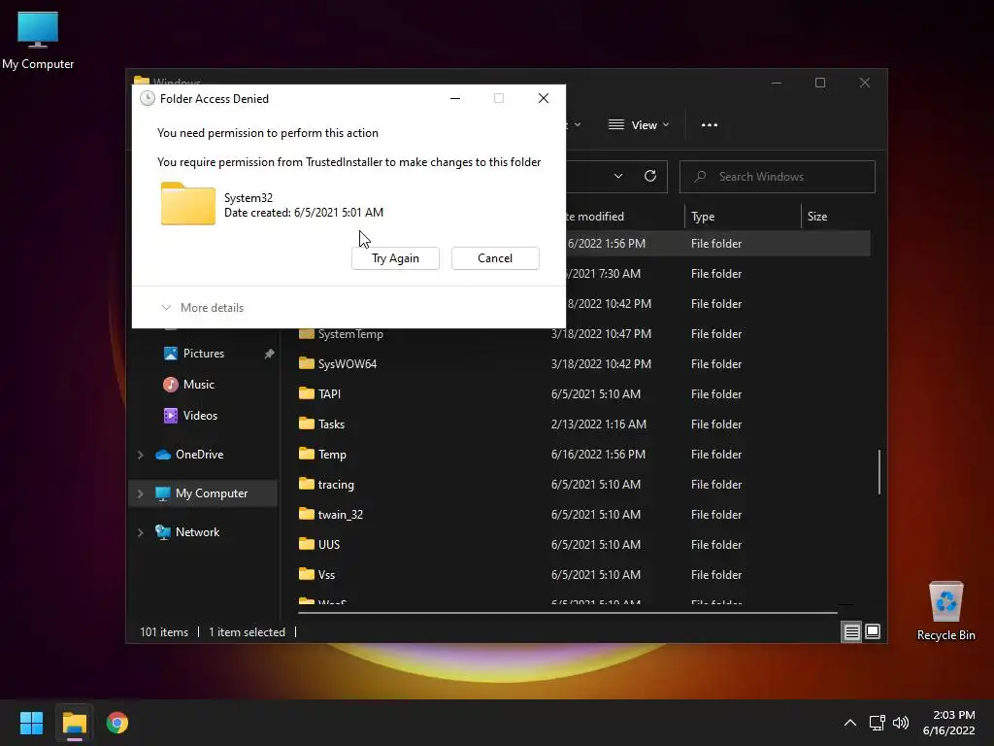Expand the My Computer tree node
This screenshot has width=994, height=746.
pos(140,493)
